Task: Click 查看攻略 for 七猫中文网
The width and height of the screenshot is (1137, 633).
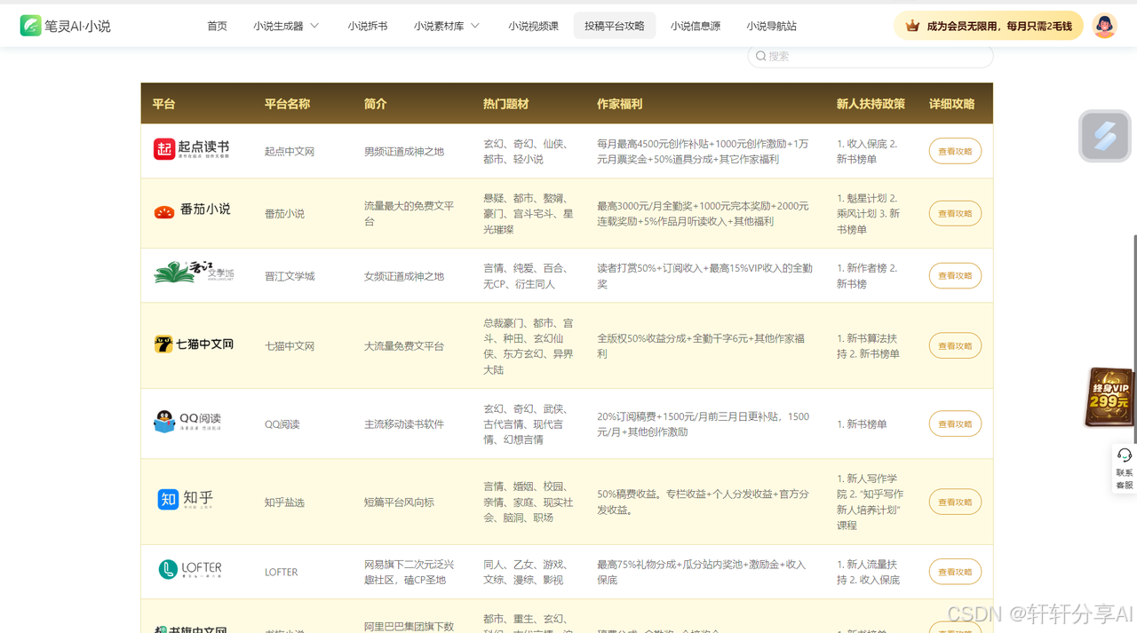Action: [955, 345]
